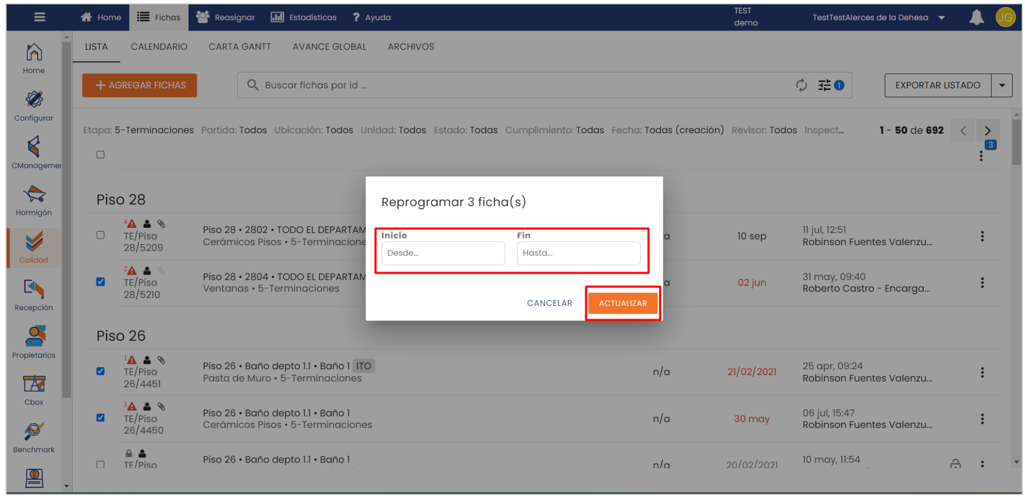This screenshot has height=498, width=1025.
Task: Open the hamburger menu icon
Action: point(39,17)
